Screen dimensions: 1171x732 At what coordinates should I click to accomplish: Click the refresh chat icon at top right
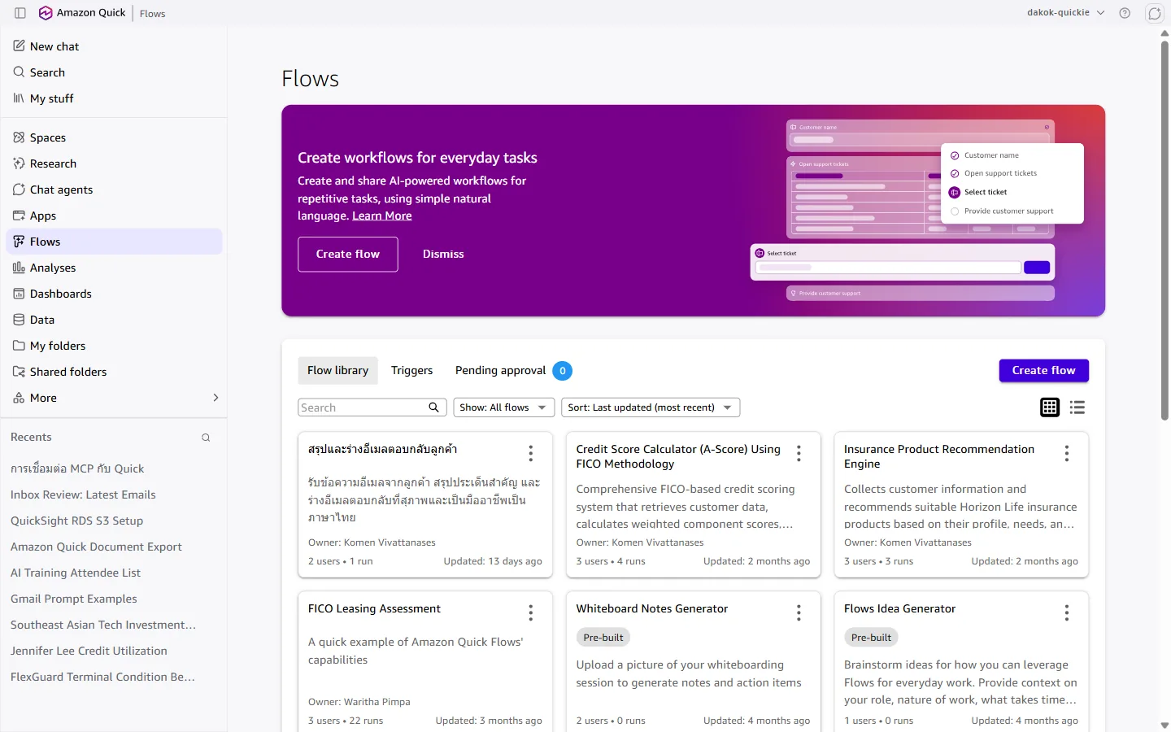pos(1155,13)
